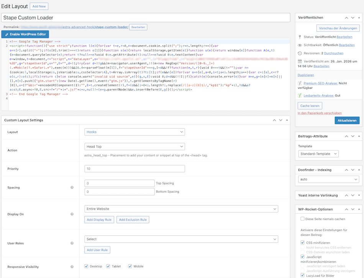Move Doofinder - Indexing panel down

pos(353,170)
